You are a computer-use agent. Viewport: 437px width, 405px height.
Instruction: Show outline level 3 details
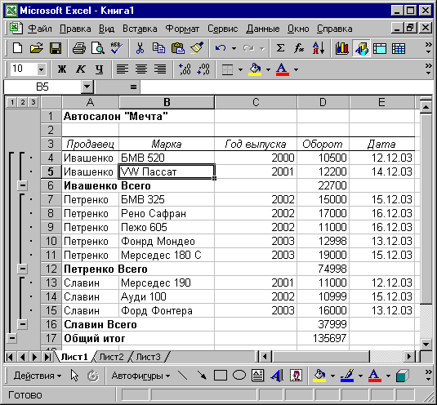[33, 102]
